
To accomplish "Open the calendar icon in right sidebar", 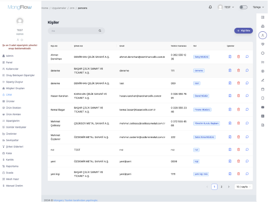I will tap(263, 89).
